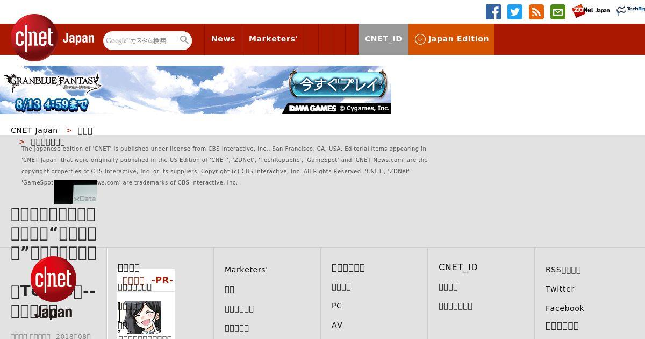Open the footer AV category link
The height and width of the screenshot is (339, 645).
click(337, 325)
